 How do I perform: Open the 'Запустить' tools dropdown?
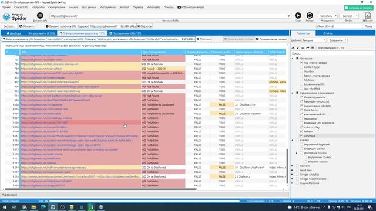point(328,16)
